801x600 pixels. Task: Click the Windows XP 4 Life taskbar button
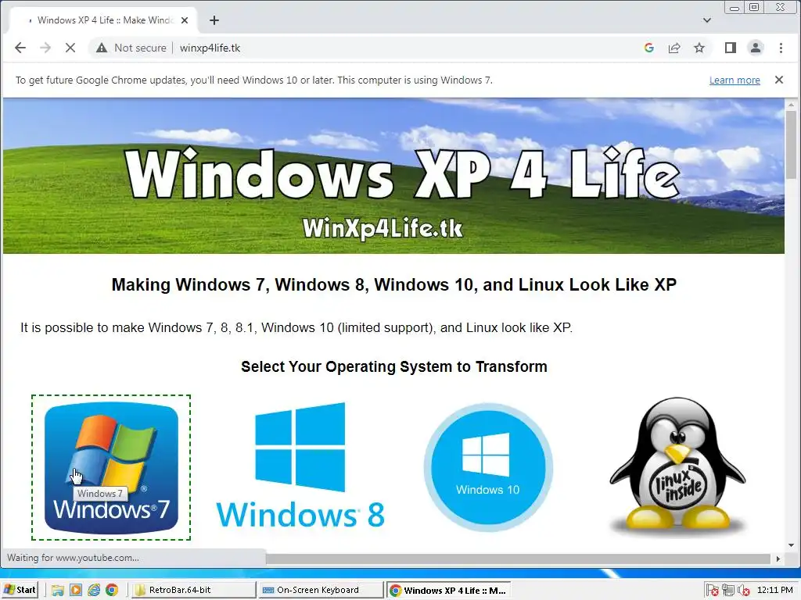[448, 591]
